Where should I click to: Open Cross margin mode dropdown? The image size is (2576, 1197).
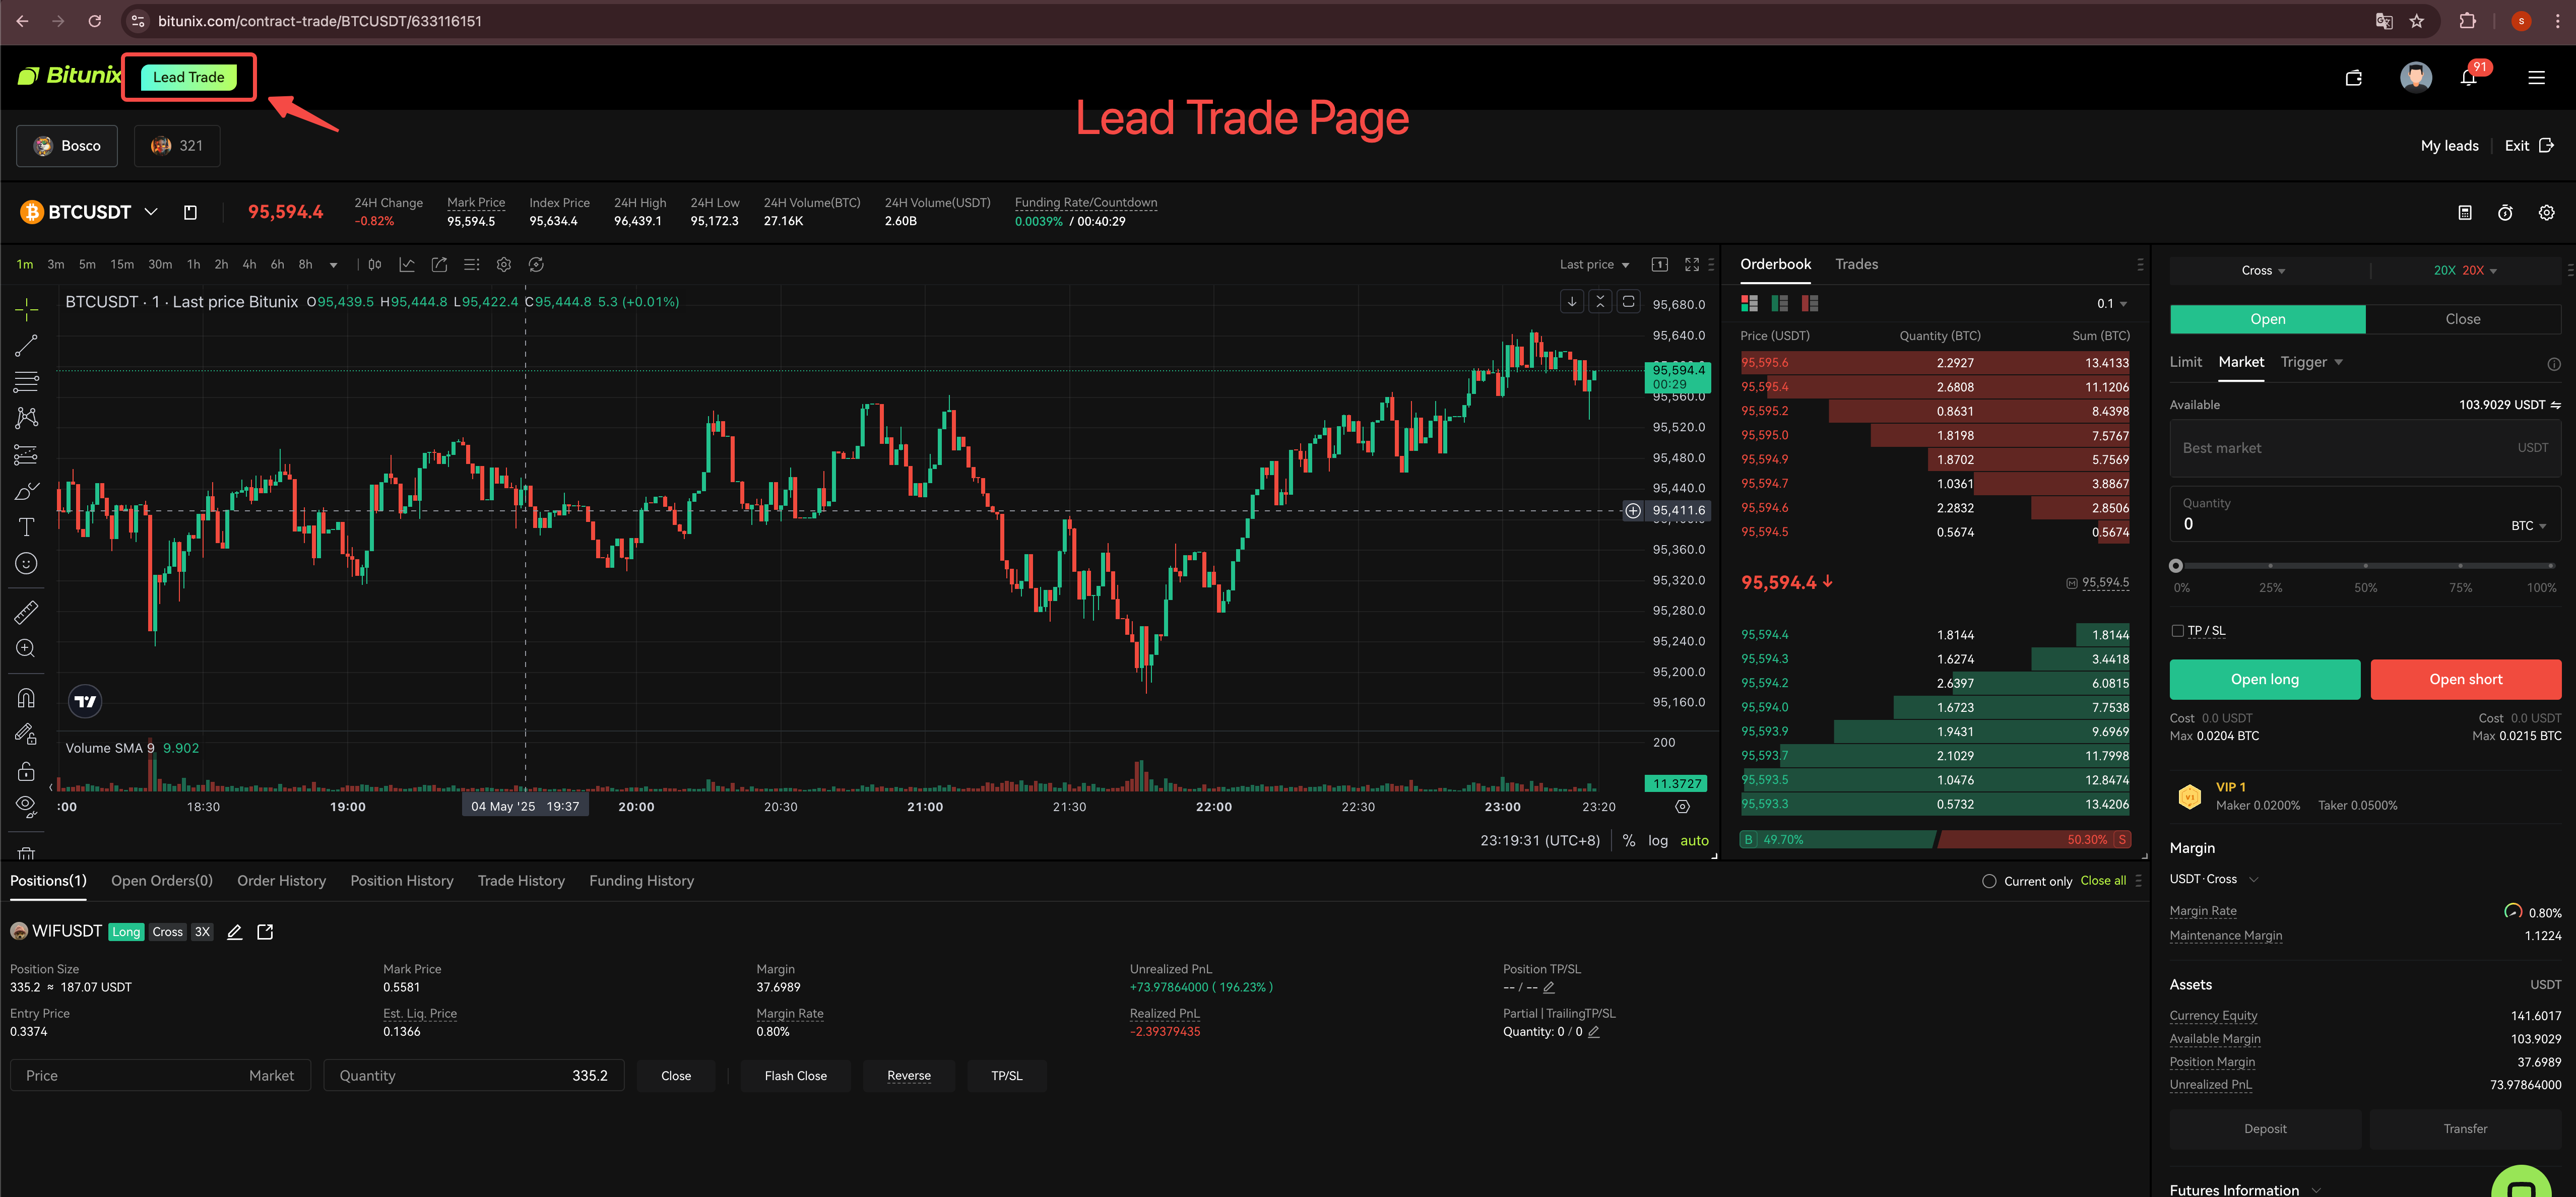(2263, 271)
